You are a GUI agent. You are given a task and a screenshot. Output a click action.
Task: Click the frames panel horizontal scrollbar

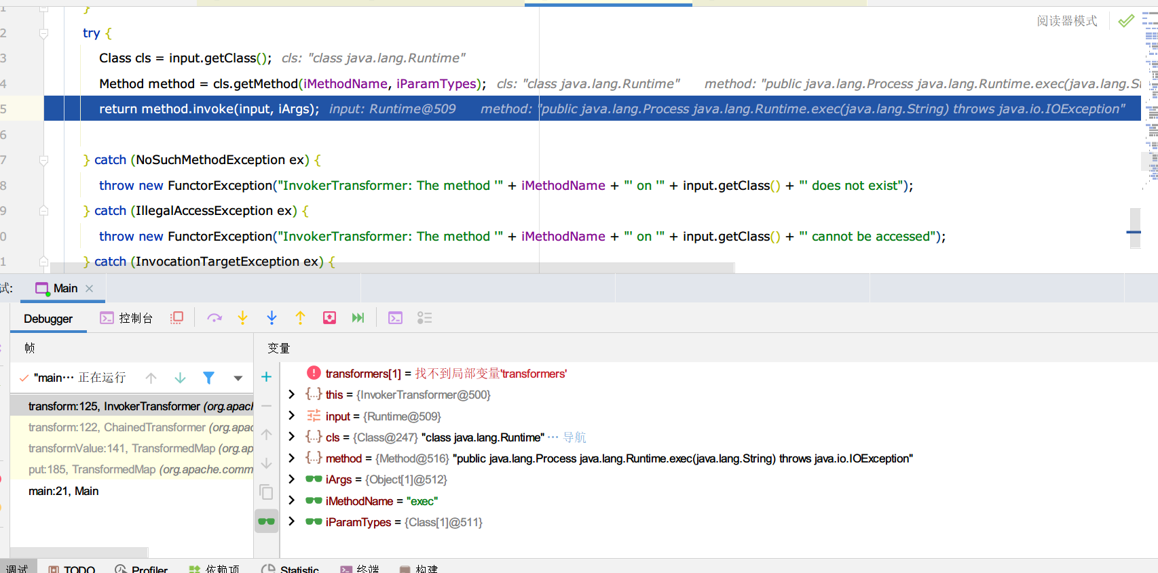point(79,553)
